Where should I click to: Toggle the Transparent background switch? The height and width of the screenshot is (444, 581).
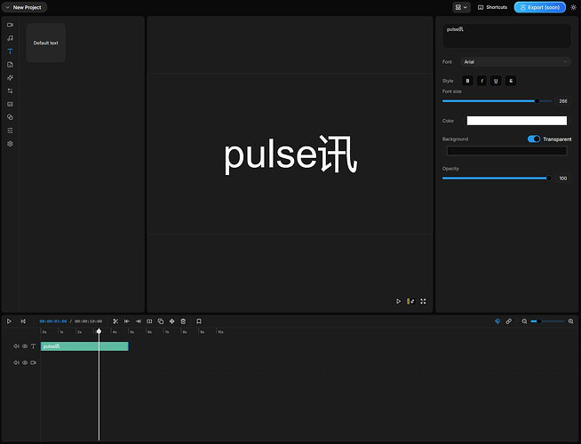point(534,139)
